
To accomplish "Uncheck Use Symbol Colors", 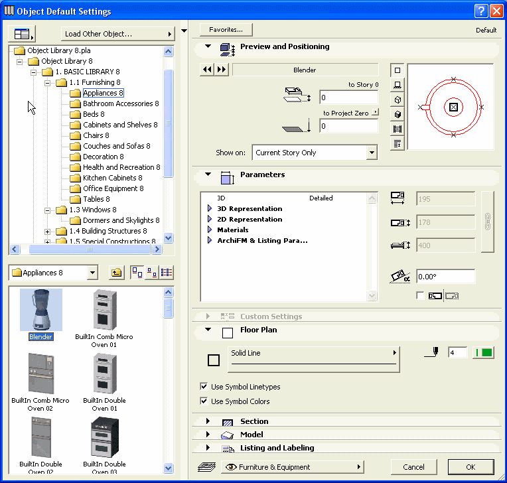I will [x=204, y=401].
